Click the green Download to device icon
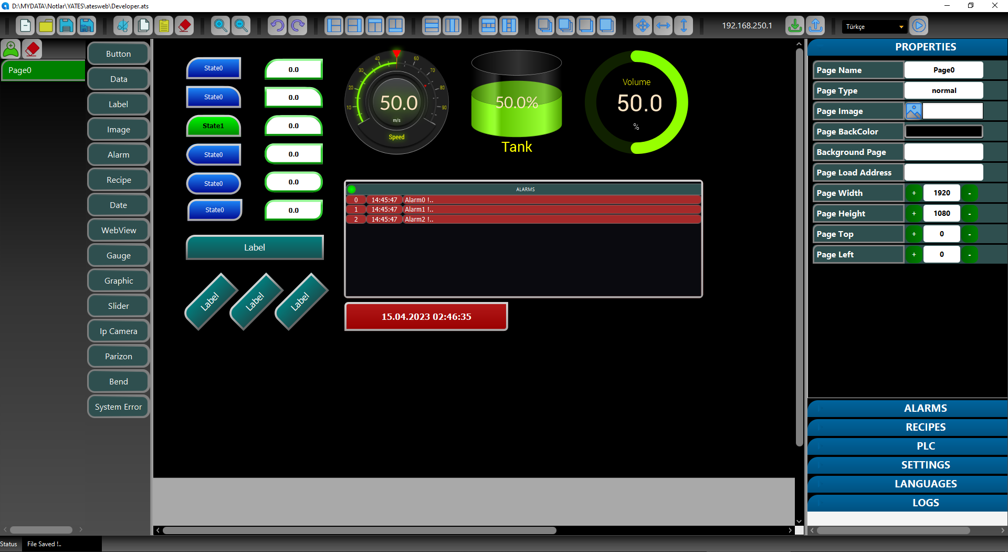 (x=795, y=26)
